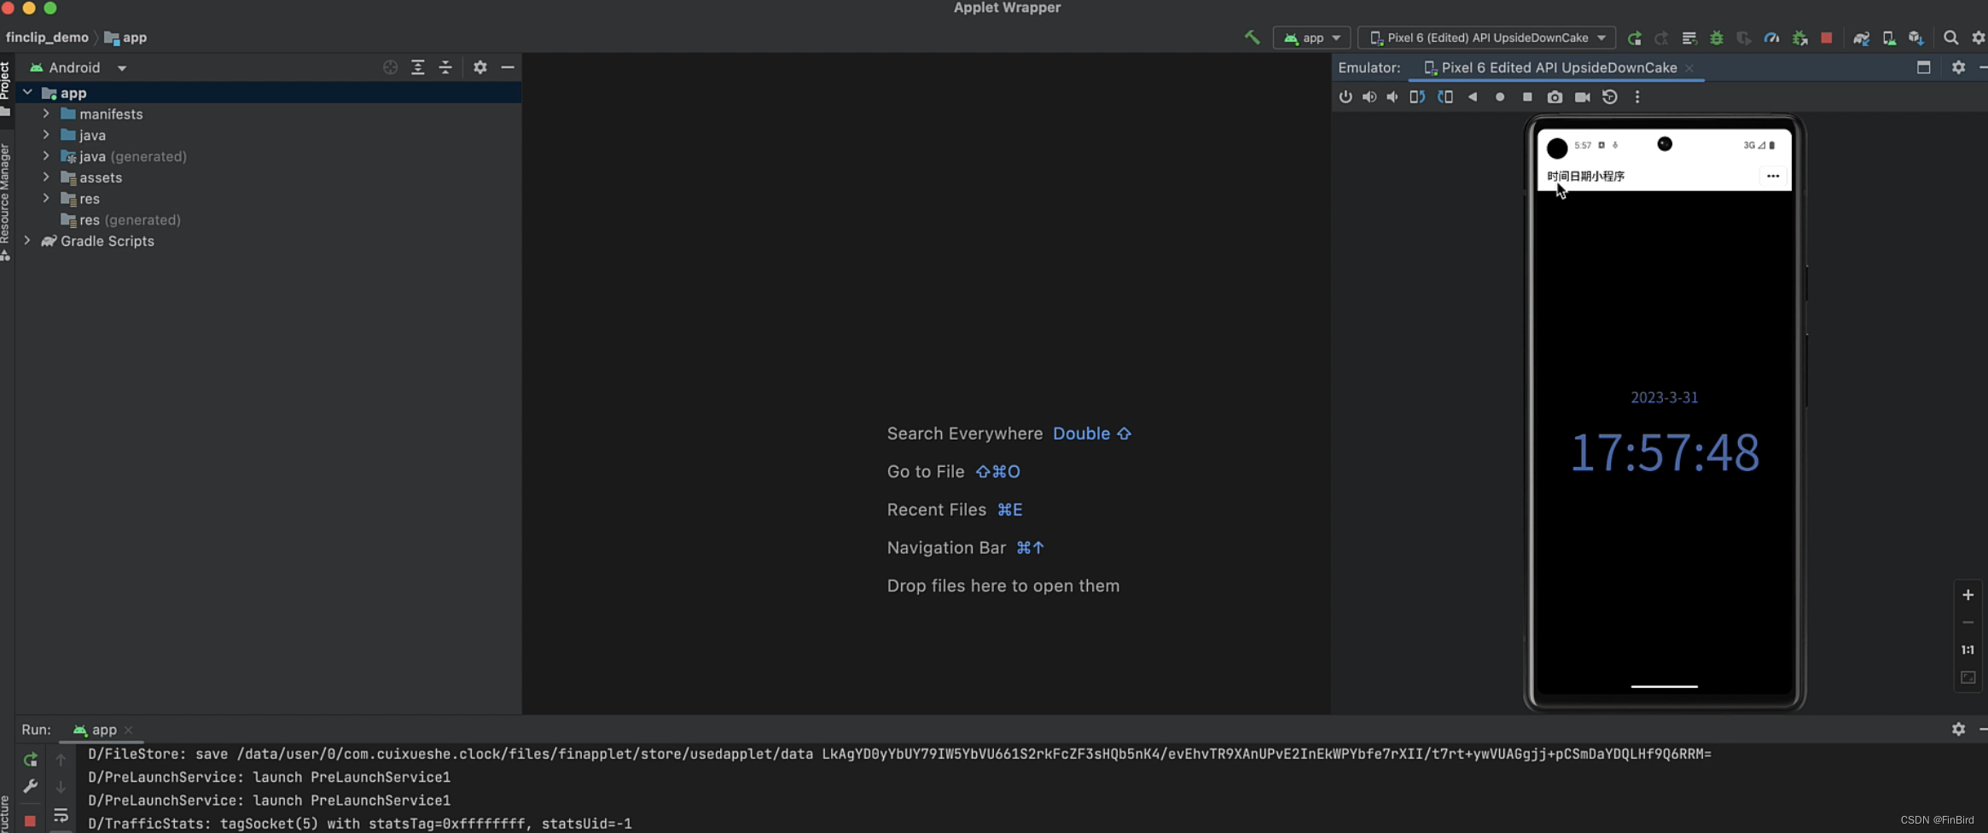
Task: Open the Android project view dropdown
Action: click(x=78, y=67)
